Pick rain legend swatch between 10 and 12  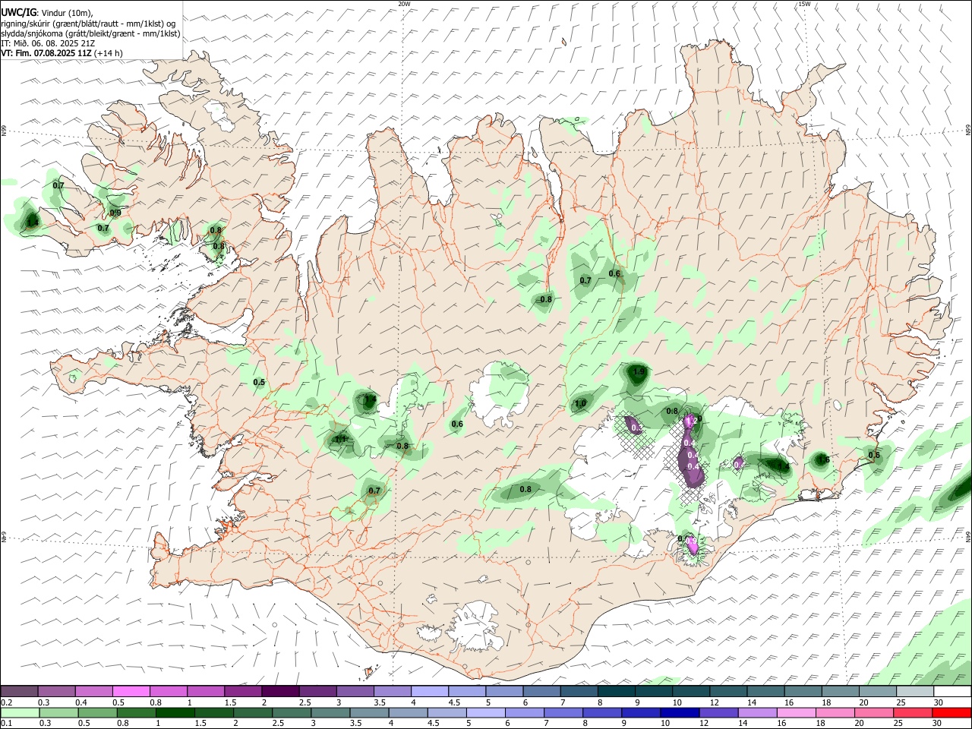pyautogui.click(x=679, y=712)
